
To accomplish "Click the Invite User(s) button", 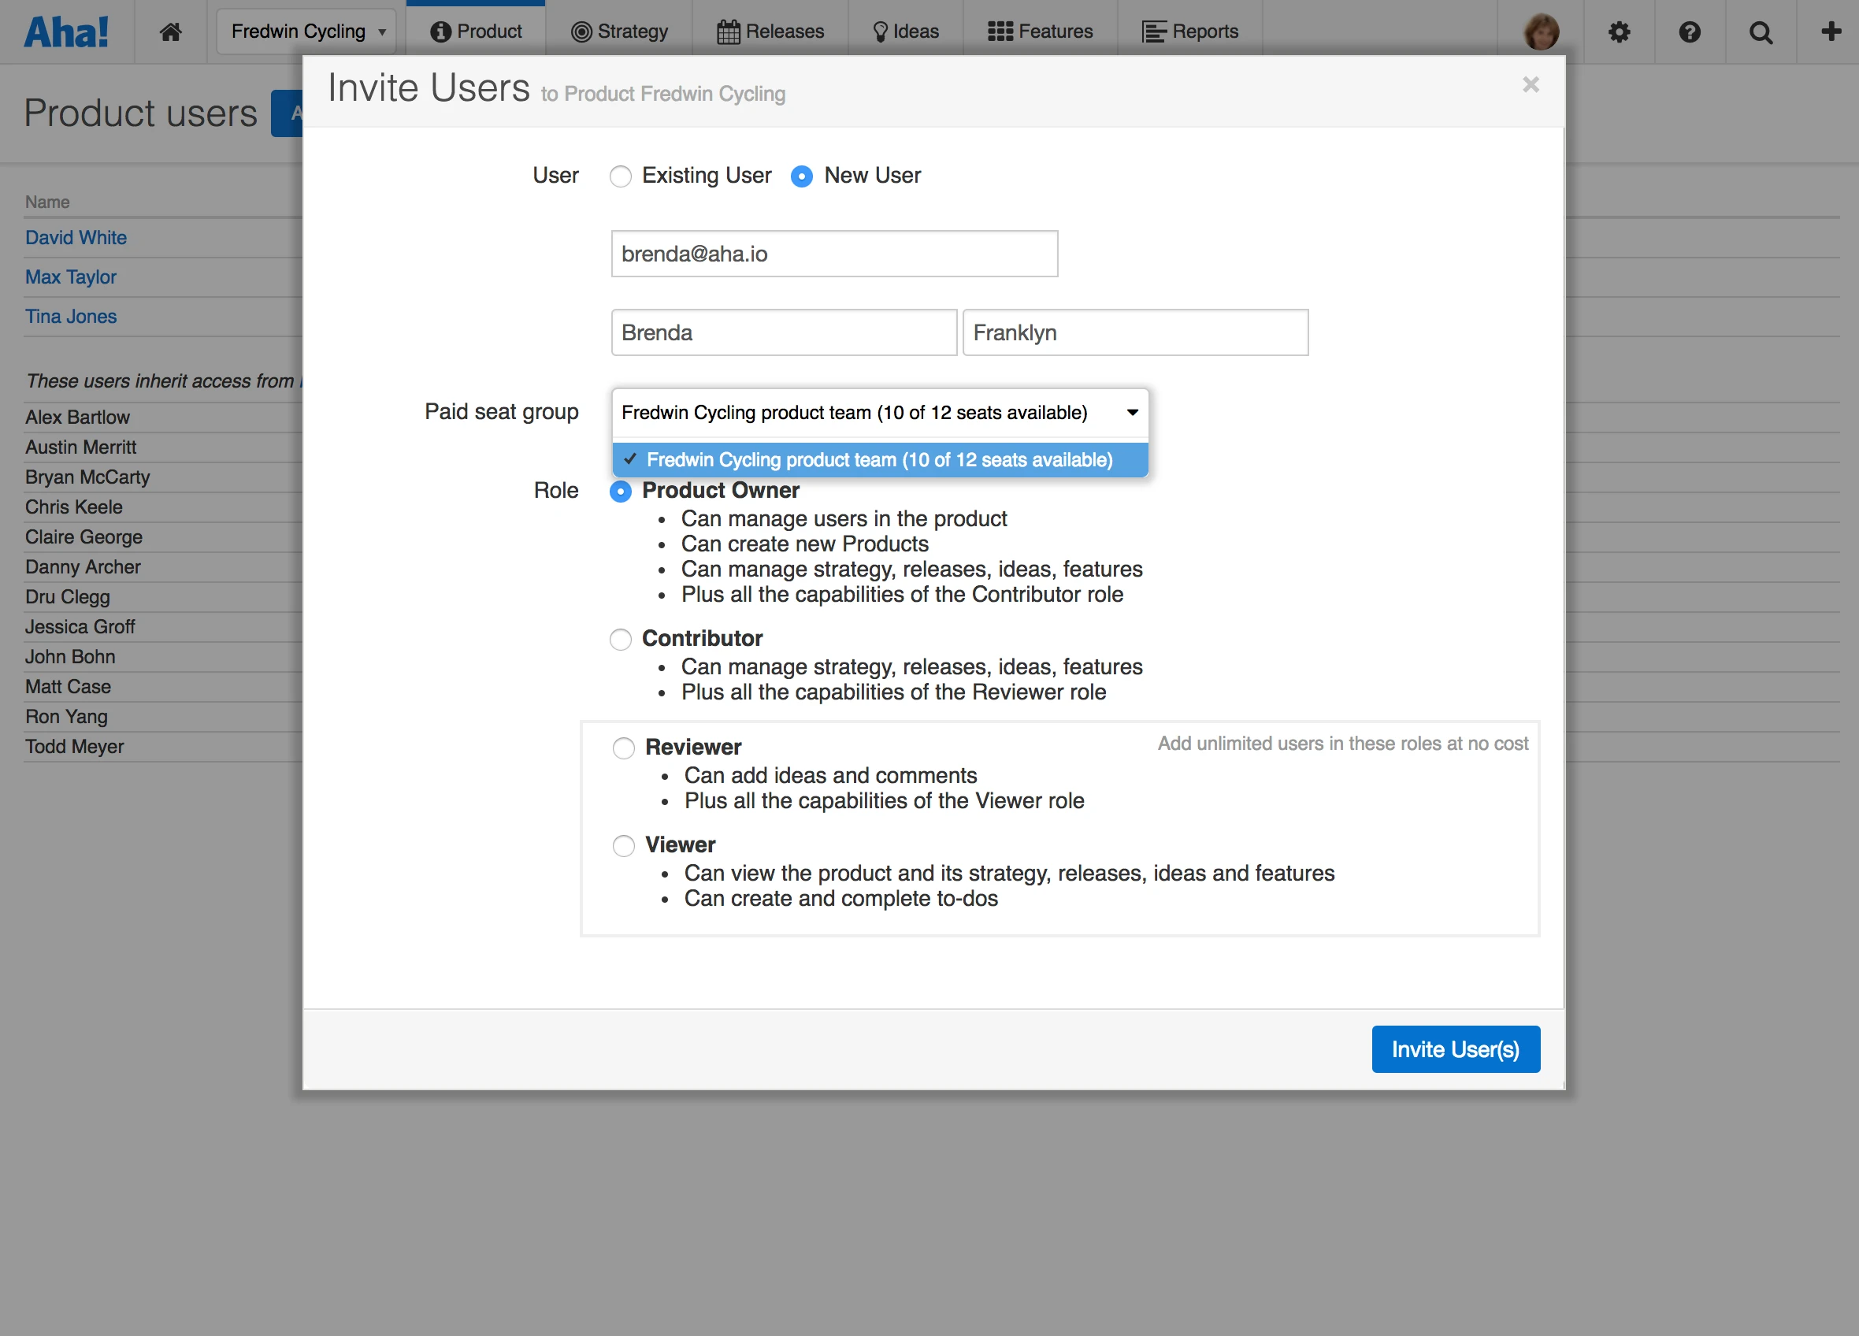I will [1456, 1049].
